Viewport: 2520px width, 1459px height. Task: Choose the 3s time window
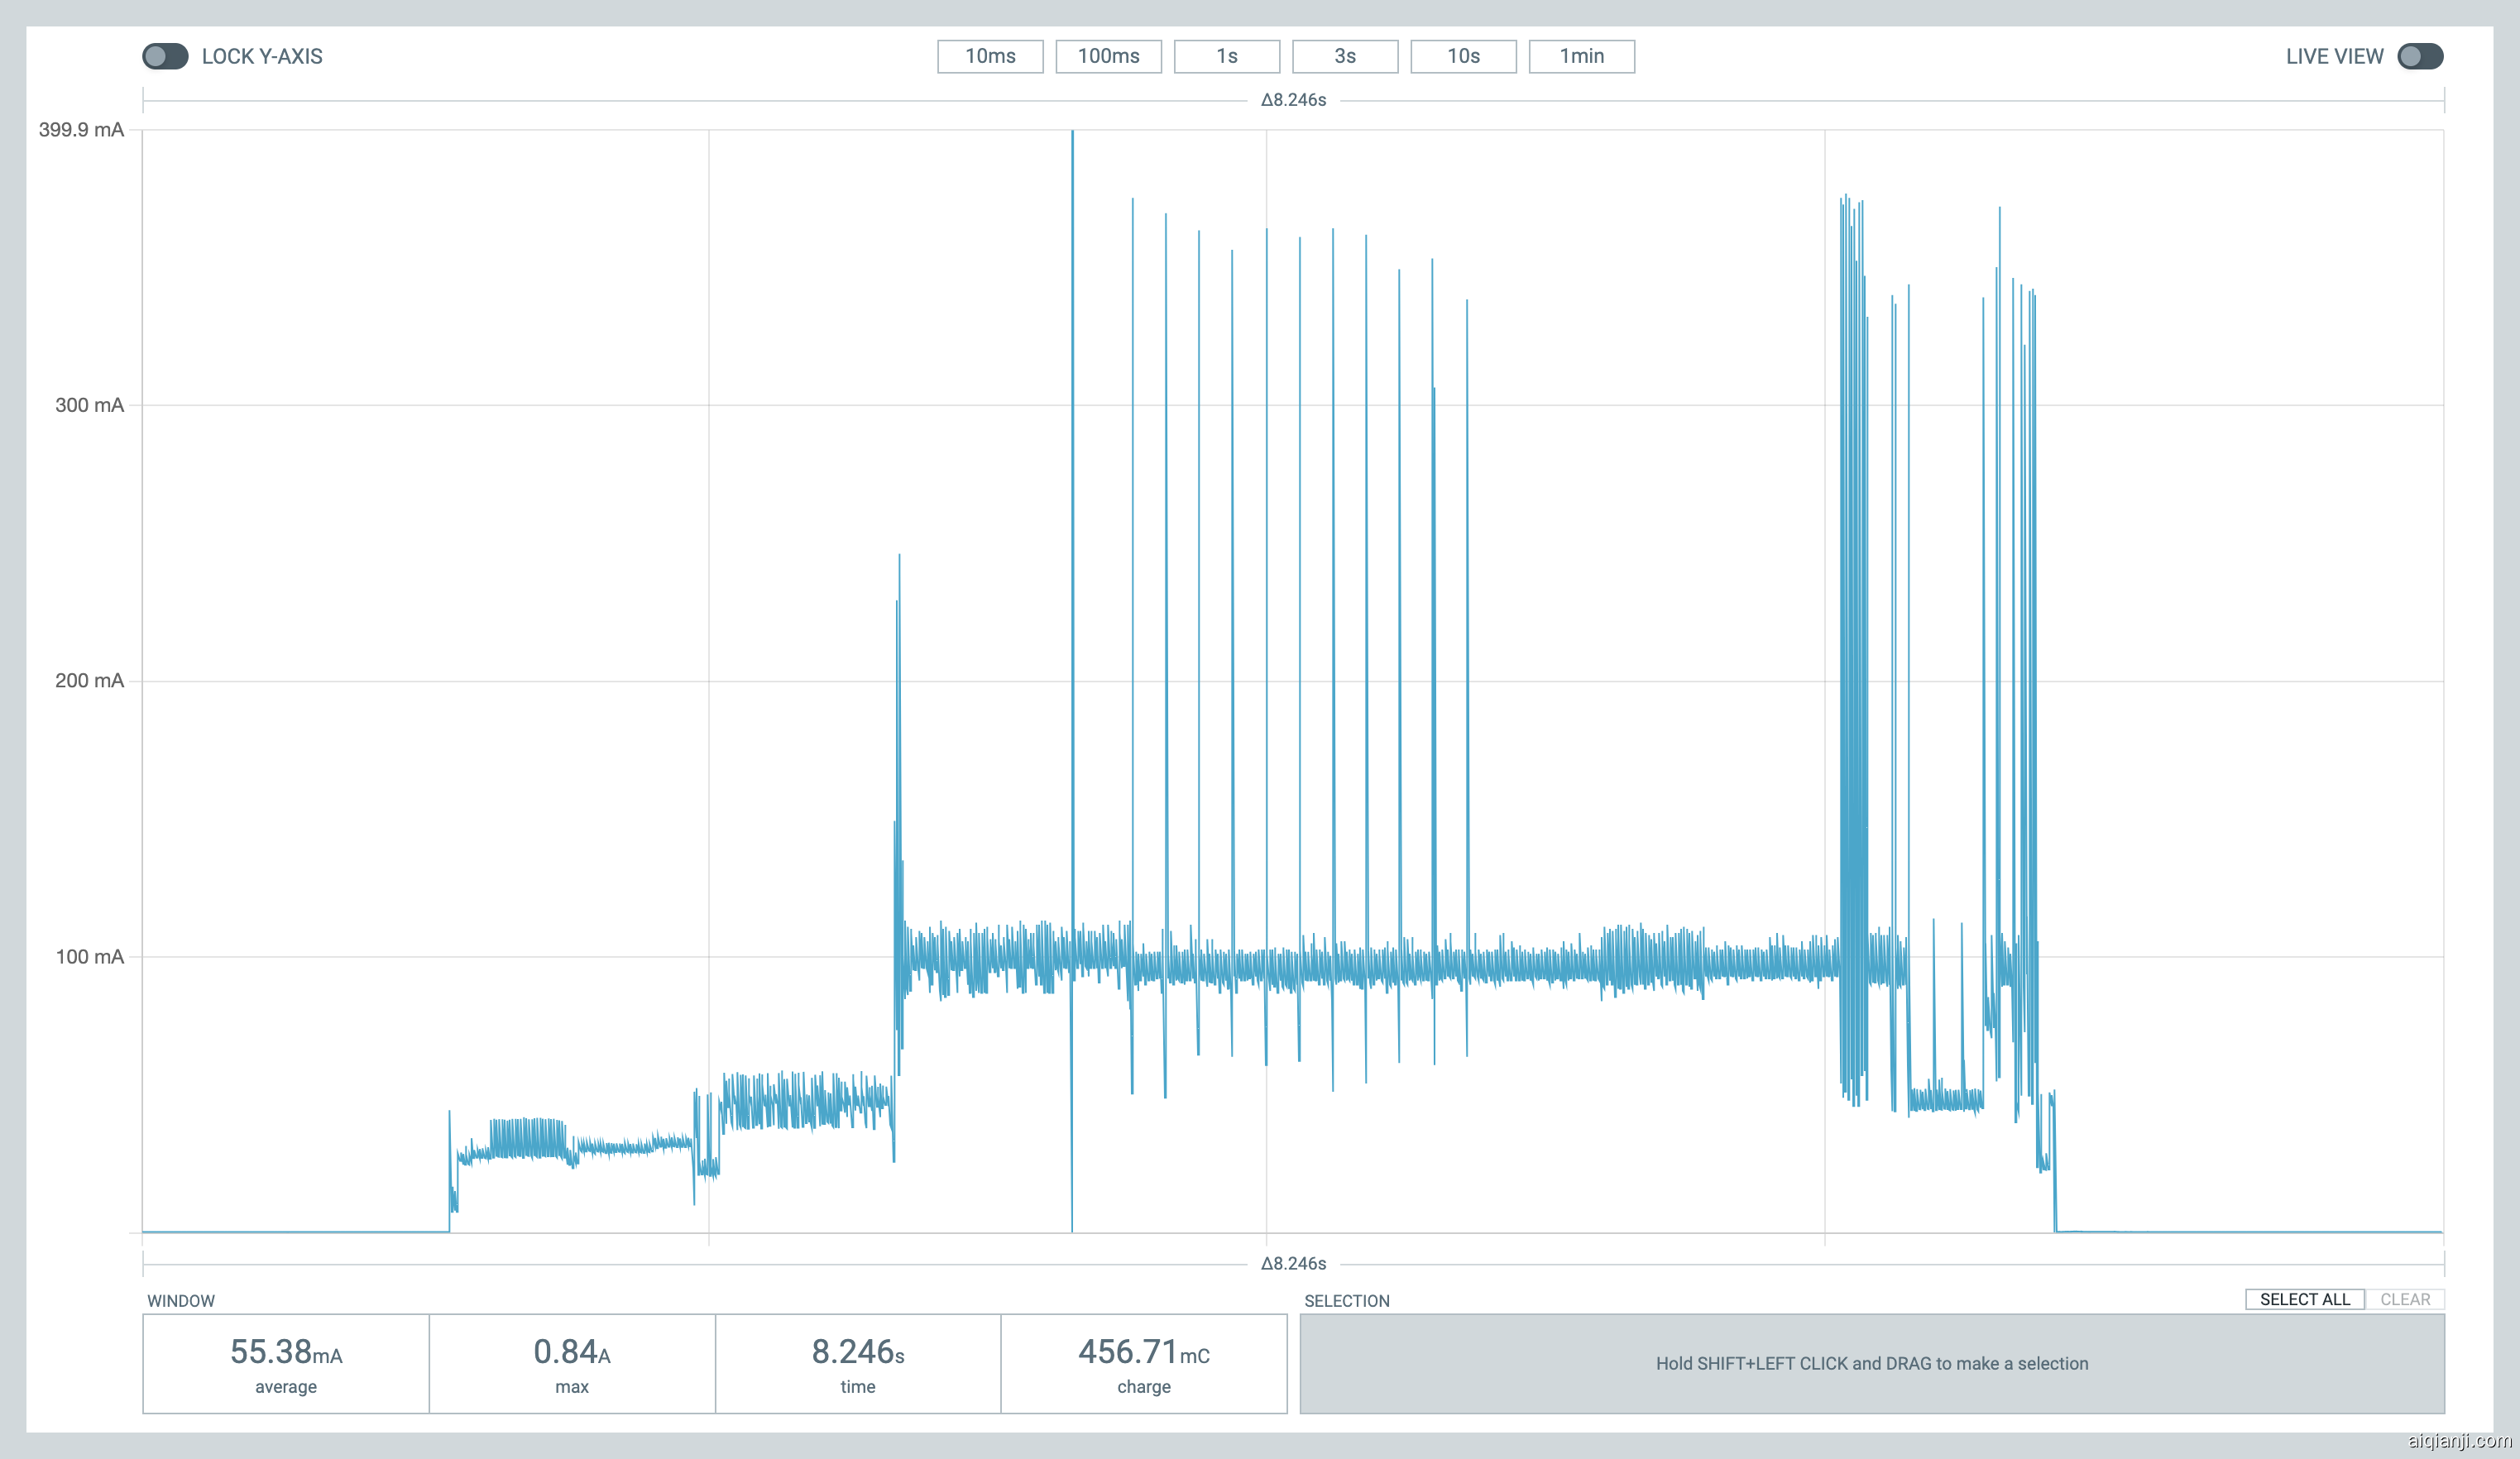coord(1345,56)
